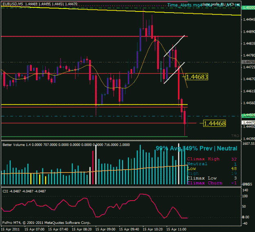
Task: Click the 1.44560 price scale value
Action: pyautogui.click(x=249, y=103)
